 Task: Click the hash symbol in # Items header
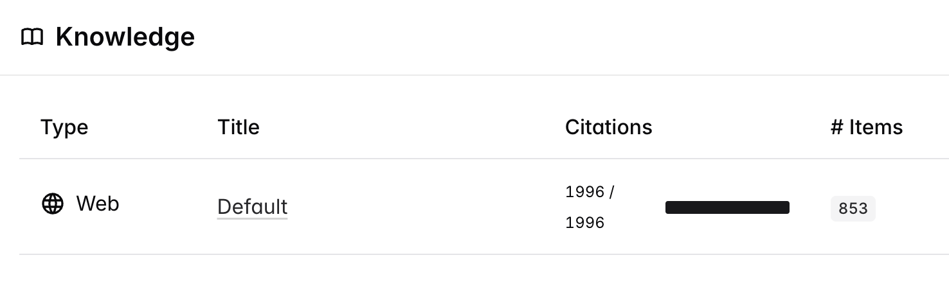coord(836,127)
